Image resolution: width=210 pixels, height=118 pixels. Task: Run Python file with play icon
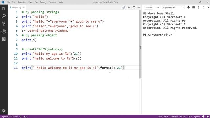[x=129, y=7]
